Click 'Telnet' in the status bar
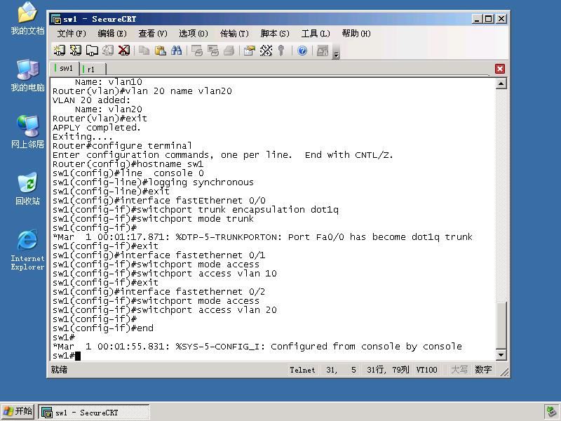The width and height of the screenshot is (561, 421). point(302,370)
